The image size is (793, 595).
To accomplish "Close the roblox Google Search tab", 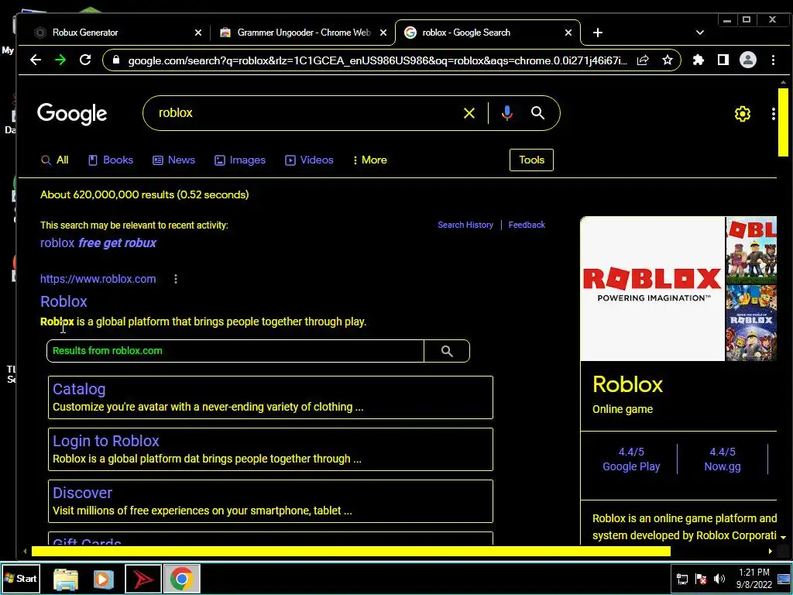I will tap(568, 33).
